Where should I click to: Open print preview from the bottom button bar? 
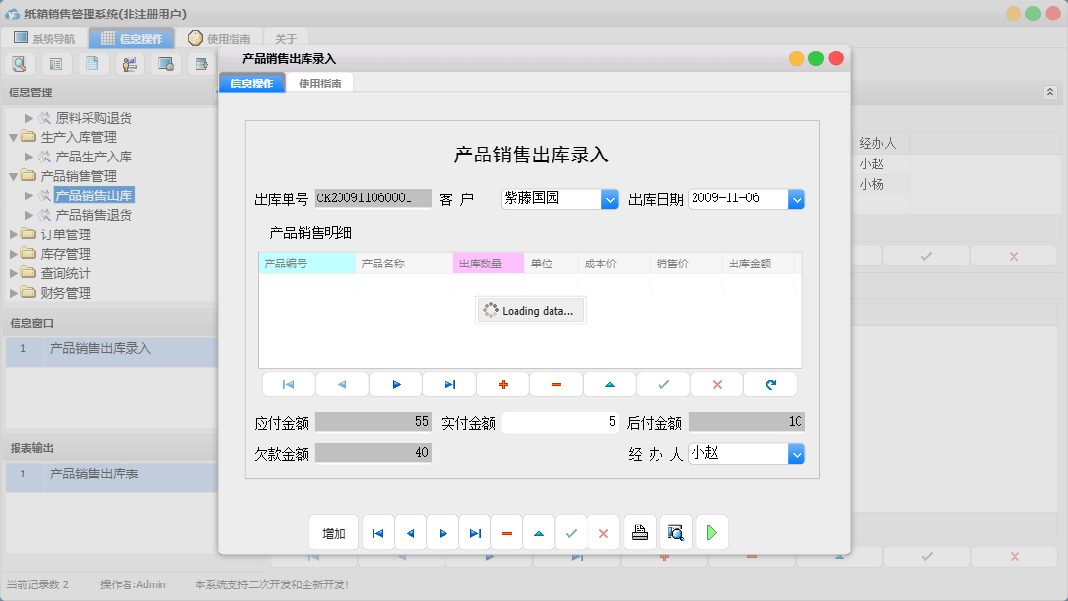tap(675, 532)
